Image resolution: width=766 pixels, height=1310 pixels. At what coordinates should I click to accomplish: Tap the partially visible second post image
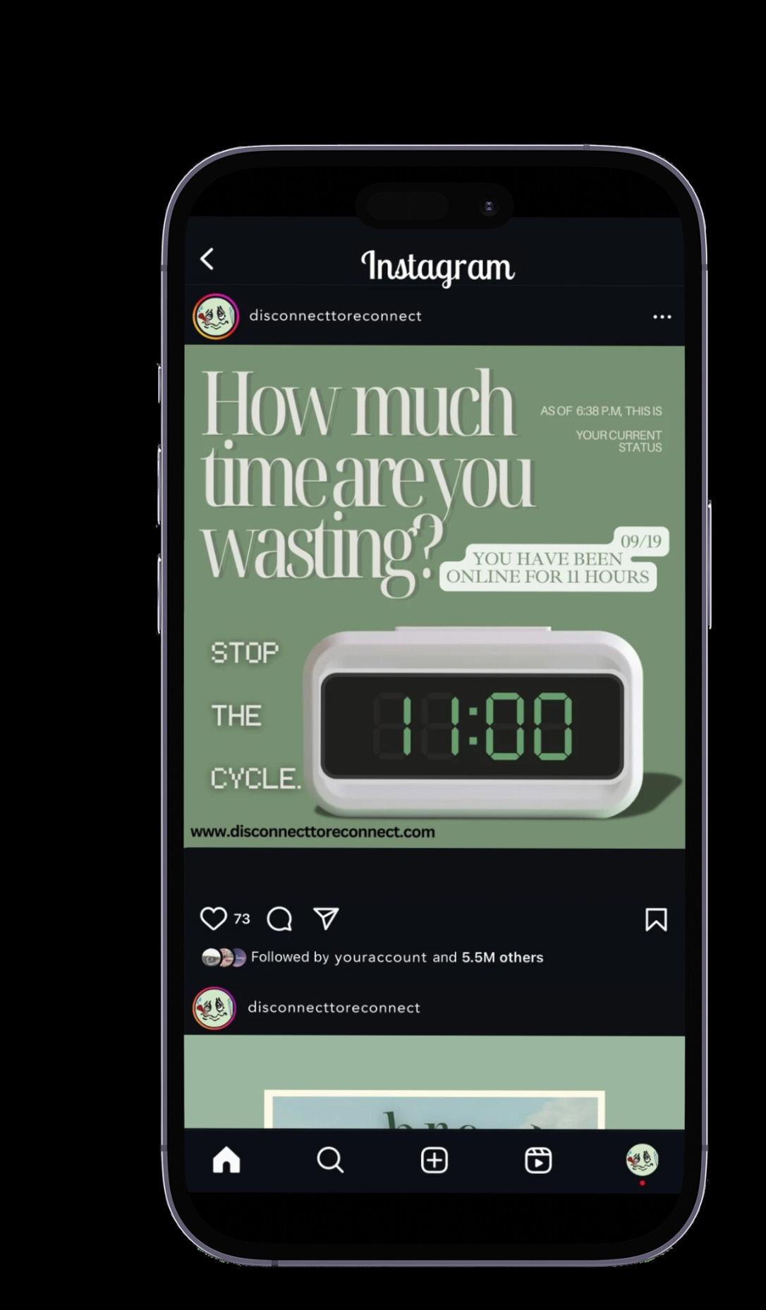click(434, 1082)
